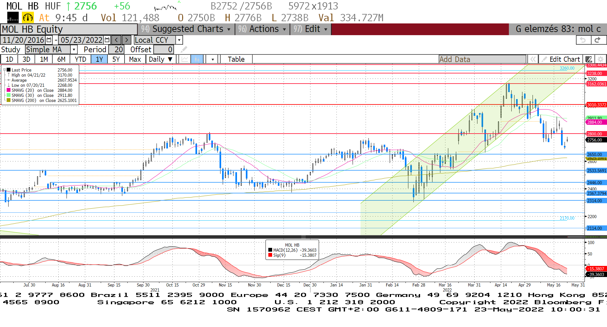607x327 pixels.
Task: Open the start date calendar picker
Action: [x=49, y=40]
